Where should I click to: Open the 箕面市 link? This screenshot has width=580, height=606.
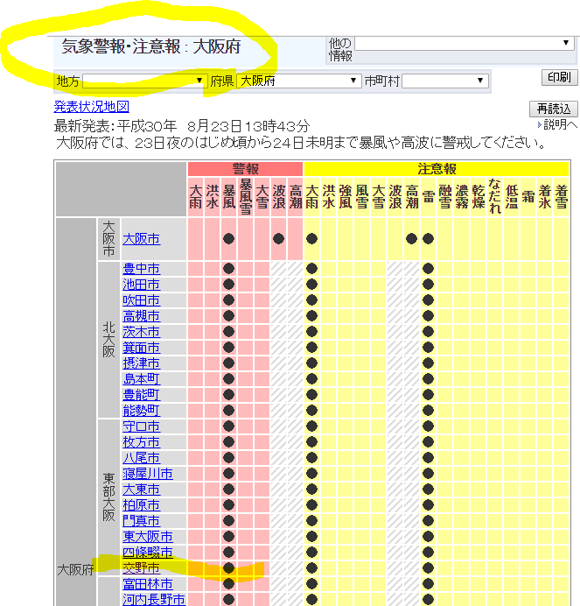point(141,348)
